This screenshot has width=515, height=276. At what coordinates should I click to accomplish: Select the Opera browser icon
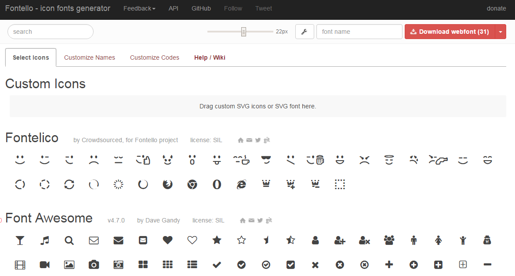(x=217, y=185)
